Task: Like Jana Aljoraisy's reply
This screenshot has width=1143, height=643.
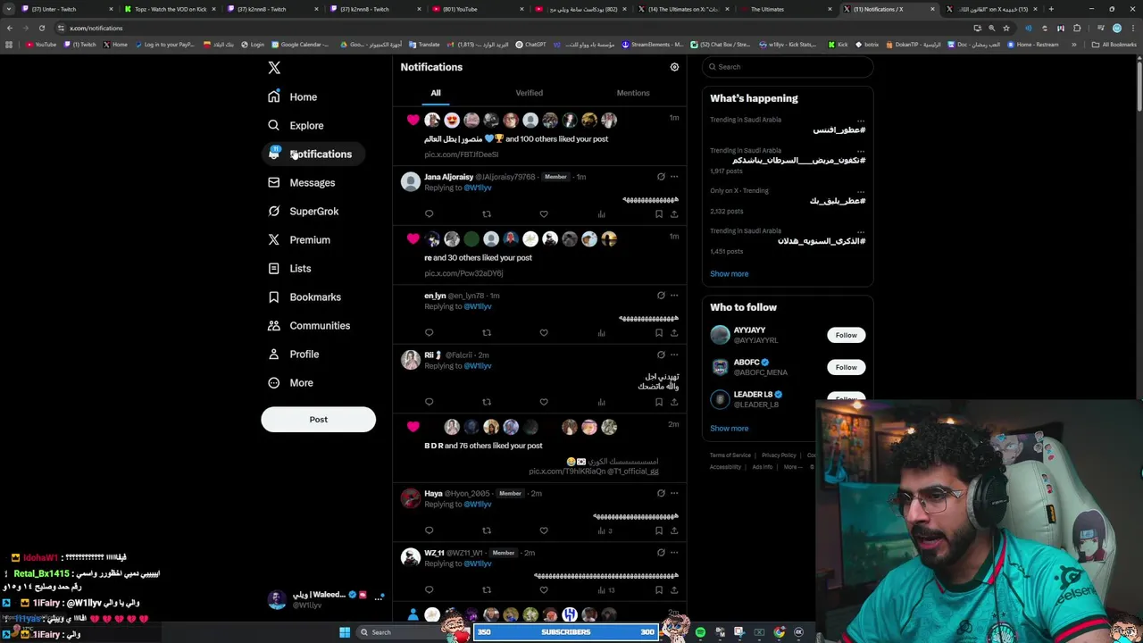Action: click(544, 214)
